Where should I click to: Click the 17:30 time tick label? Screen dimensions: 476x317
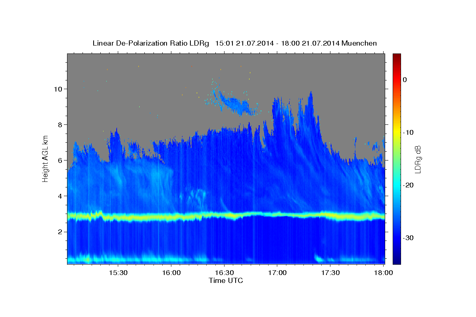(330, 273)
